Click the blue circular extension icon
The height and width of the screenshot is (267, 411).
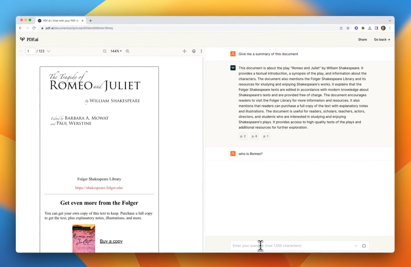click(x=356, y=28)
